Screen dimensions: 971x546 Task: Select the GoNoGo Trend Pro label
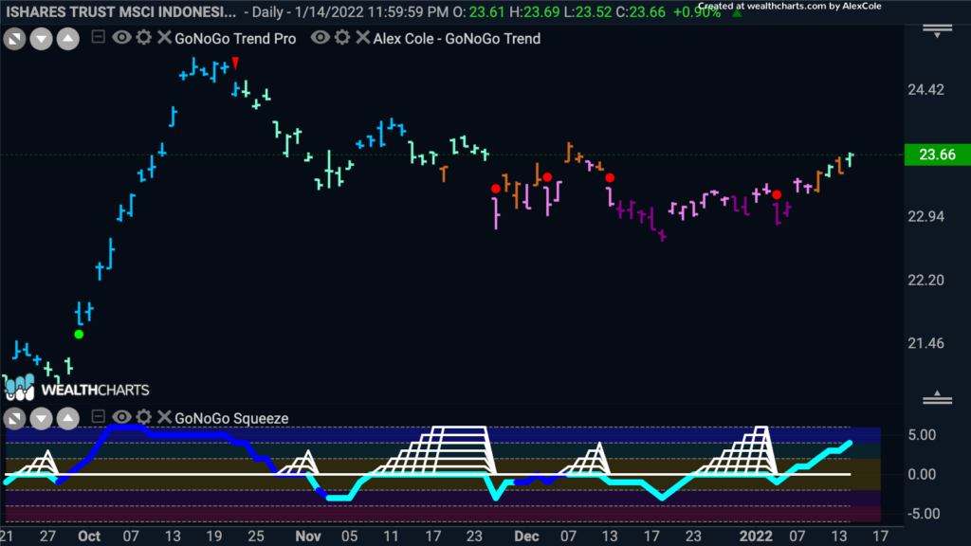235,38
